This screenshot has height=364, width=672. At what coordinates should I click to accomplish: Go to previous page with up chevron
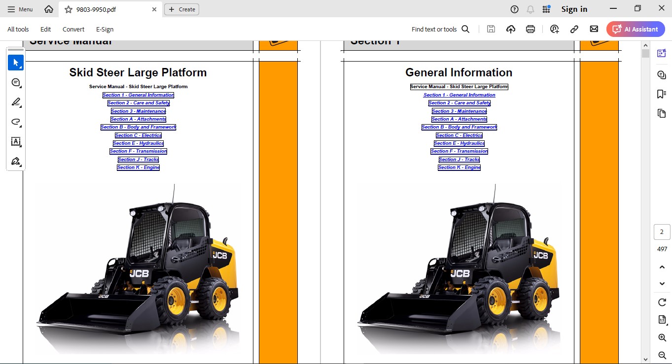662,267
